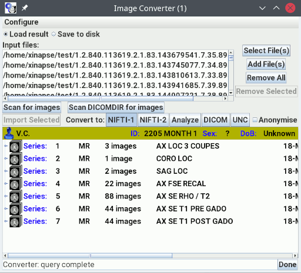Image resolution: width=301 pixels, height=273 pixels.
Task: Click the Add File(s) button
Action: pos(266,64)
